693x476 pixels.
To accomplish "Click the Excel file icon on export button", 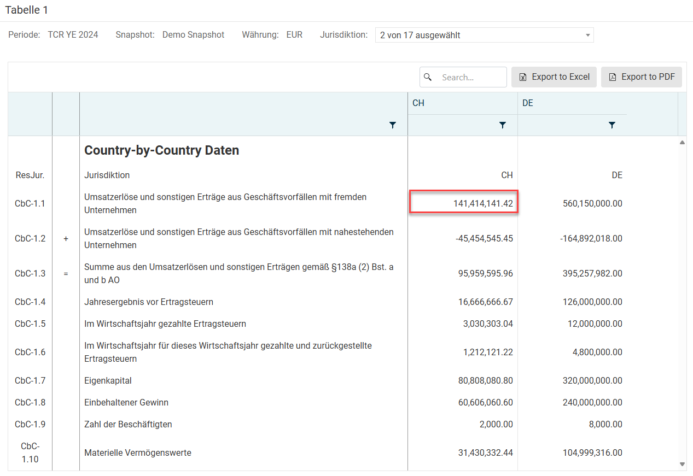I will (523, 77).
